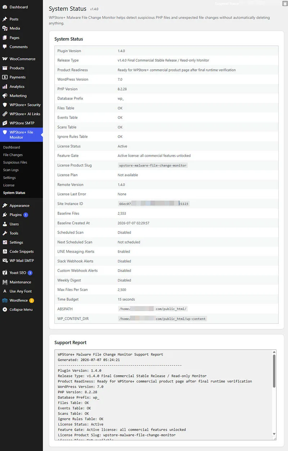Viewport: 288px width, 451px height.
Task: Click the textarea resize handle corner
Action: tap(274, 438)
